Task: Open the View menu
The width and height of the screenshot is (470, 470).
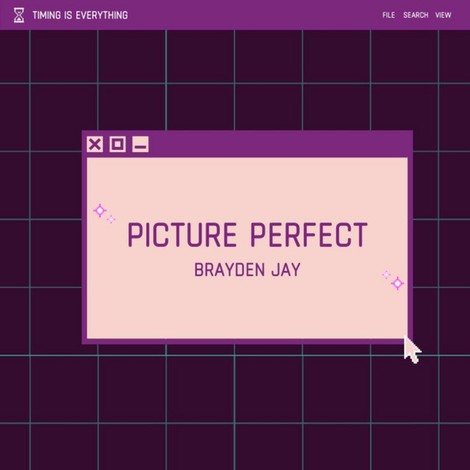Action: point(443,15)
